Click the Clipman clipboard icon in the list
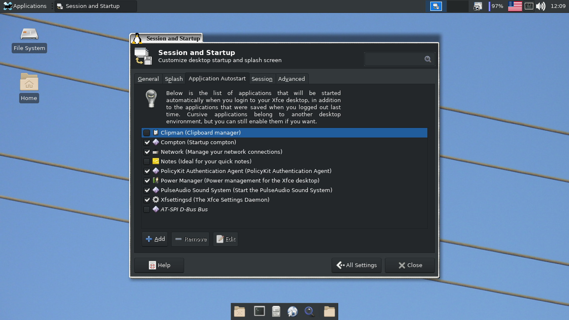 click(x=156, y=132)
